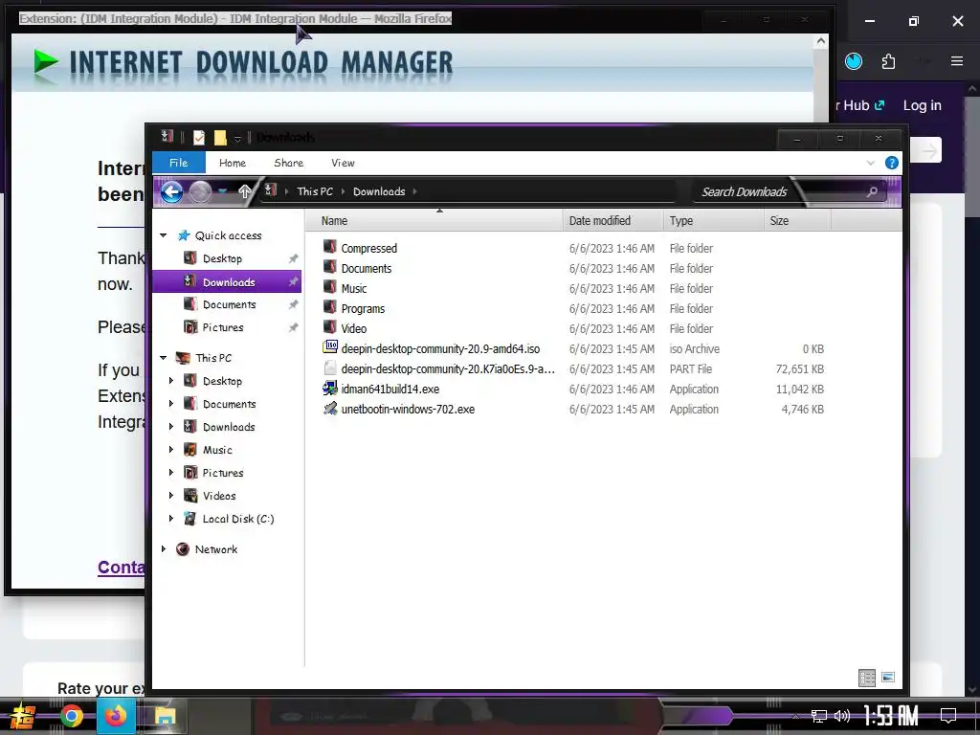Switch to details view layout icon
Screen dimensions: 980x735
point(867,678)
